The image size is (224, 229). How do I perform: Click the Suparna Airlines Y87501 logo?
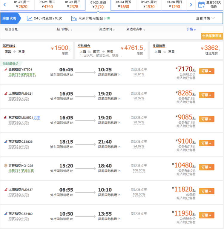tap(5, 70)
